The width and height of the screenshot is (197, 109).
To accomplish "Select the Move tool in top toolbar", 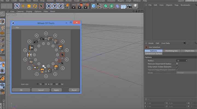I will [x=23, y=6].
